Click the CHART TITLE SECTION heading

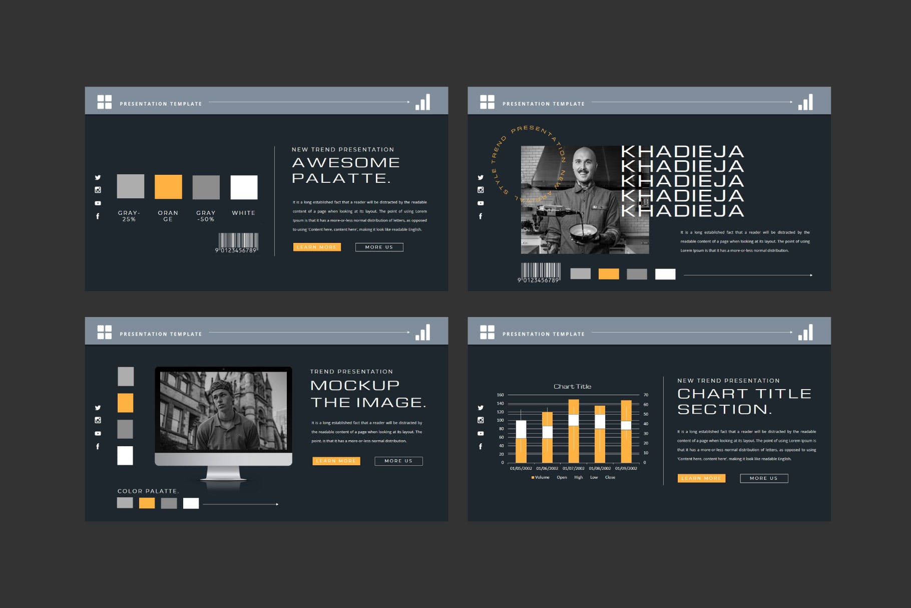(x=744, y=402)
